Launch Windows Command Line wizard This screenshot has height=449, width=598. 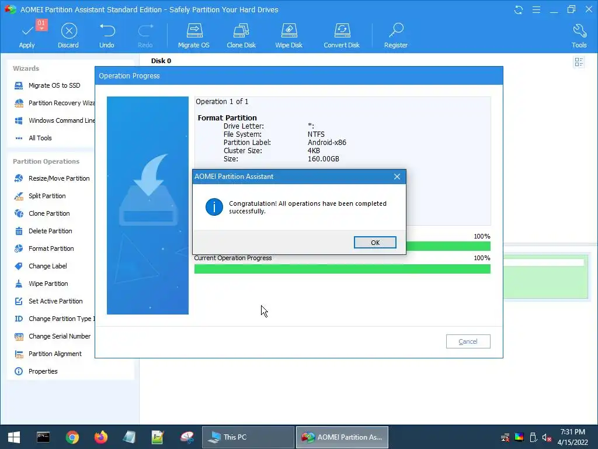[x=54, y=120]
